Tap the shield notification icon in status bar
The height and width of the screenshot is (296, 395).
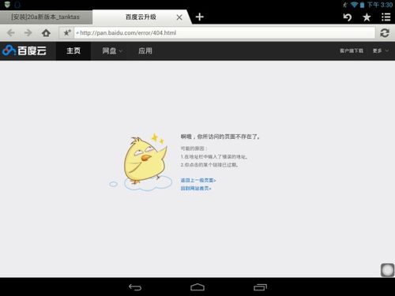click(x=7, y=4)
